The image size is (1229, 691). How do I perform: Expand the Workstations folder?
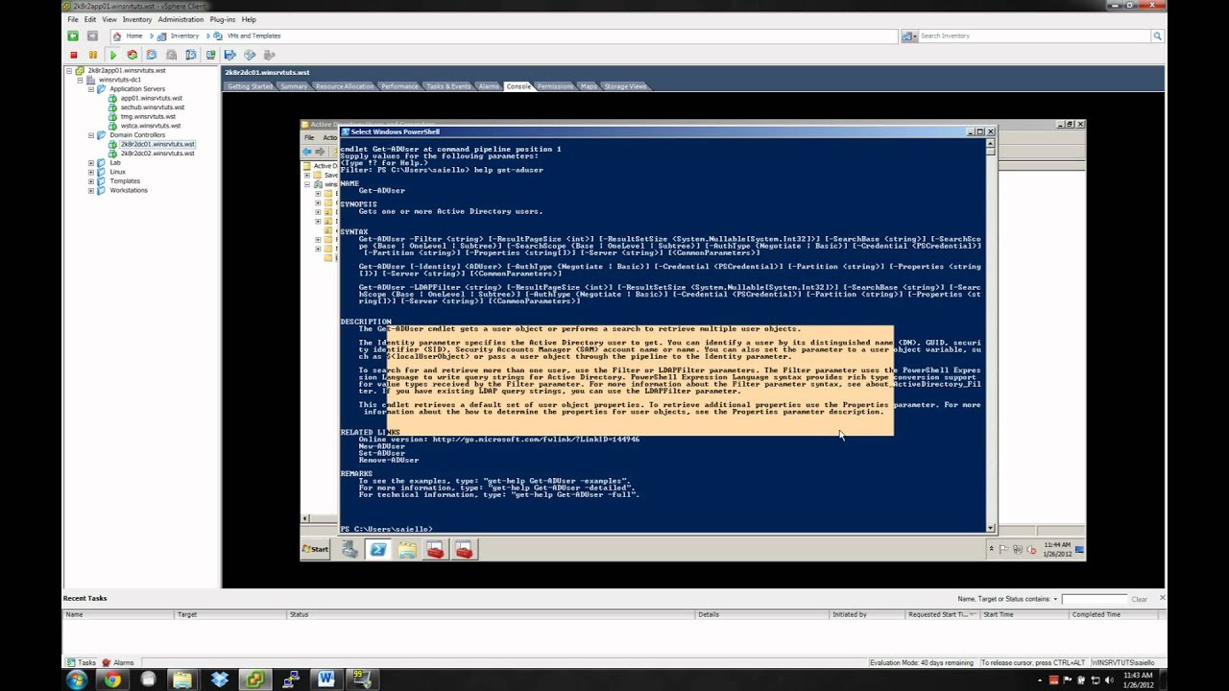coord(91,190)
